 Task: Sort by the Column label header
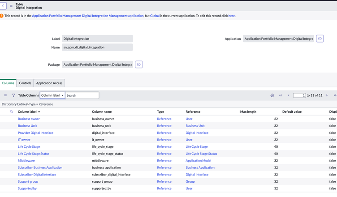pyautogui.click(x=27, y=112)
